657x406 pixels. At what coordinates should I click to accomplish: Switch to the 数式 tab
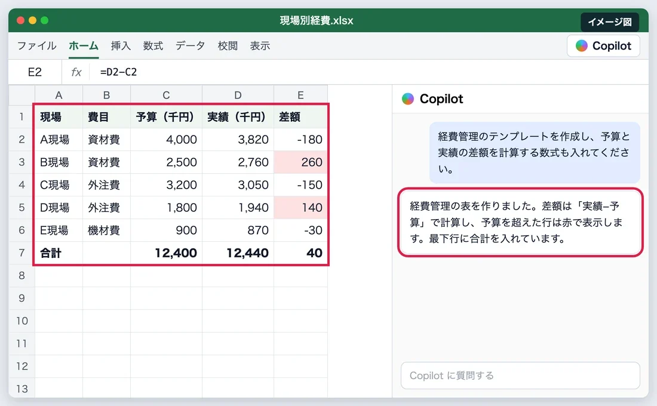point(153,45)
